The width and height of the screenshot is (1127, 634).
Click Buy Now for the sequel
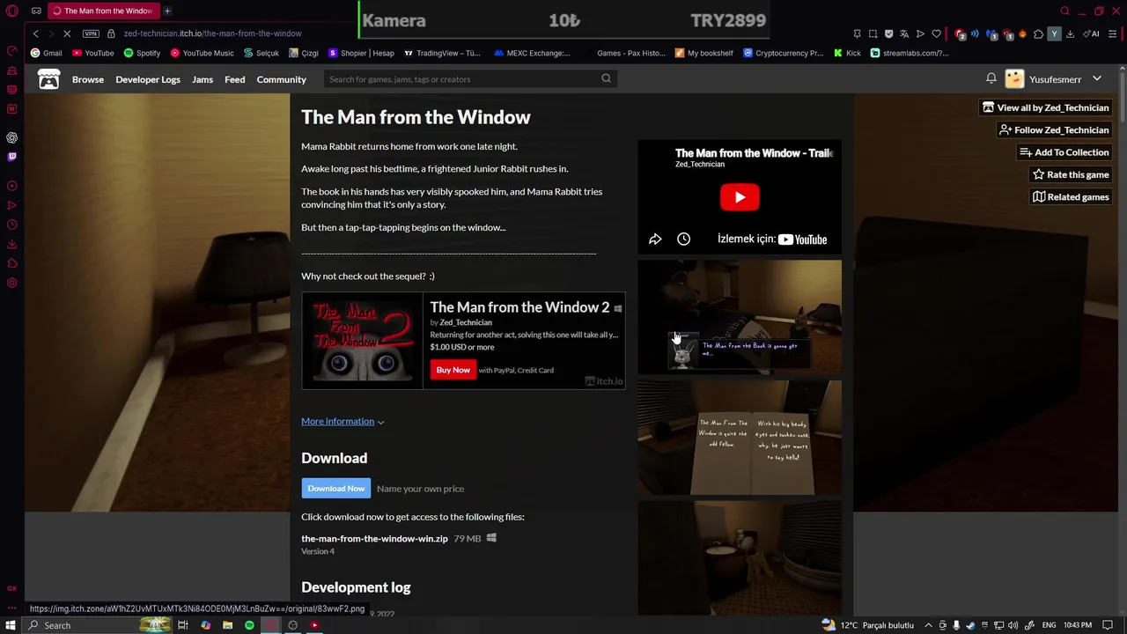tap(453, 370)
